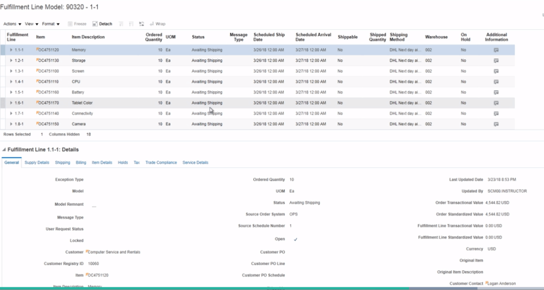Click Additional Information icon for Camera row
Screen dimensions: 544x290
pyautogui.click(x=496, y=124)
